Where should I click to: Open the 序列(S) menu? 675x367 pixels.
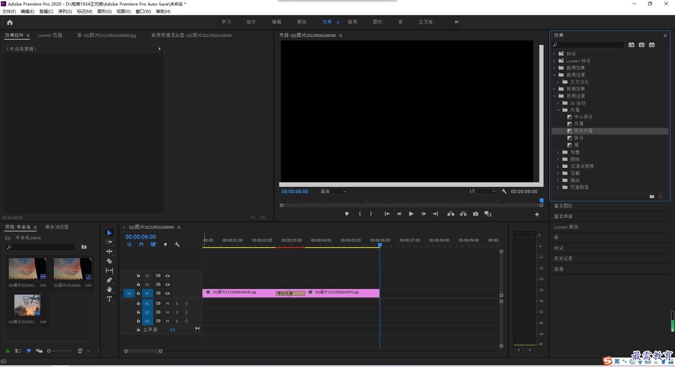[x=65, y=12]
